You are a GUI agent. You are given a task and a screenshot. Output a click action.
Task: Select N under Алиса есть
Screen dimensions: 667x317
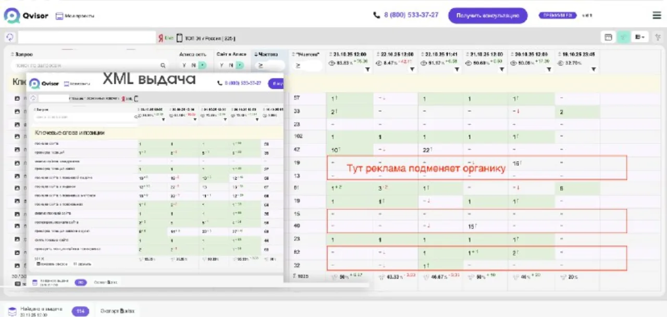click(193, 65)
